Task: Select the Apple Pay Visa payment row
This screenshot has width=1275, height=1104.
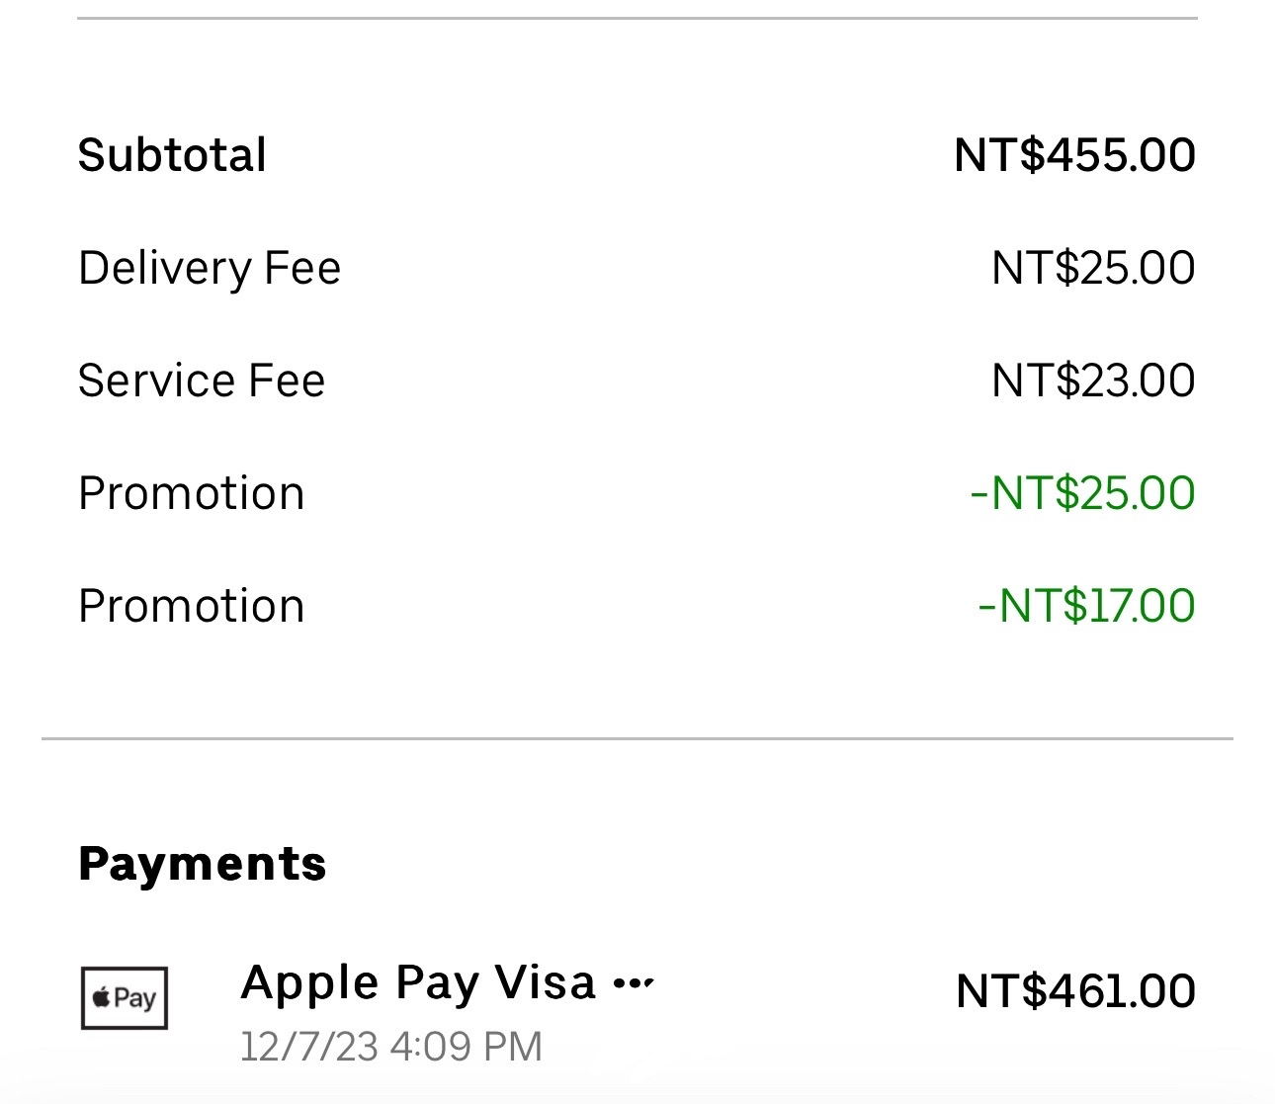Action: (637, 1010)
